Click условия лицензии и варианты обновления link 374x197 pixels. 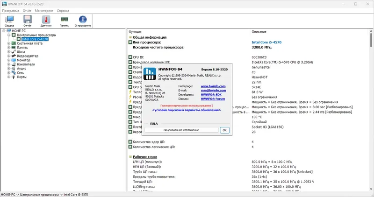[x=187, y=110]
